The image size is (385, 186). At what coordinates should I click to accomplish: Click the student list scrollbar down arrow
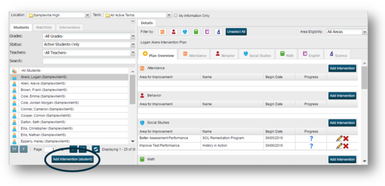132,141
